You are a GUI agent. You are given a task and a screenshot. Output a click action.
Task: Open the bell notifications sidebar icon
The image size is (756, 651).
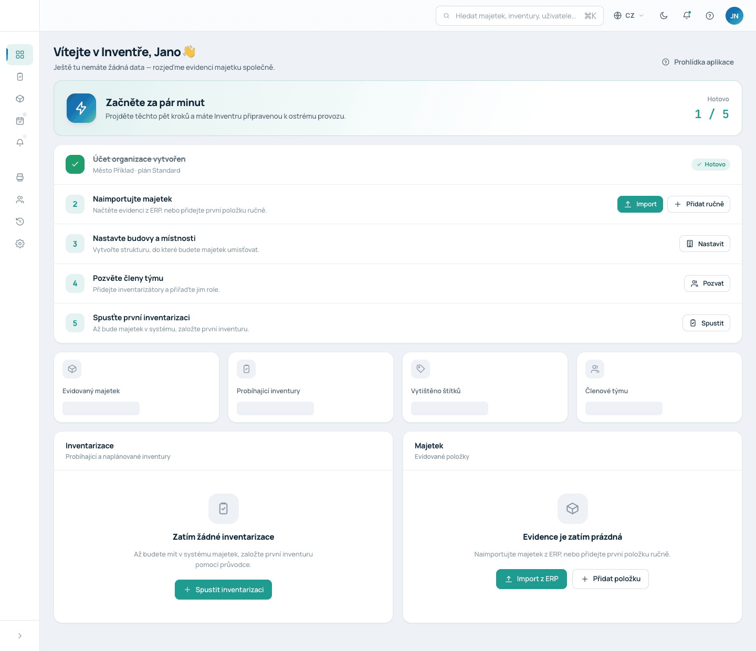pyautogui.click(x=20, y=143)
